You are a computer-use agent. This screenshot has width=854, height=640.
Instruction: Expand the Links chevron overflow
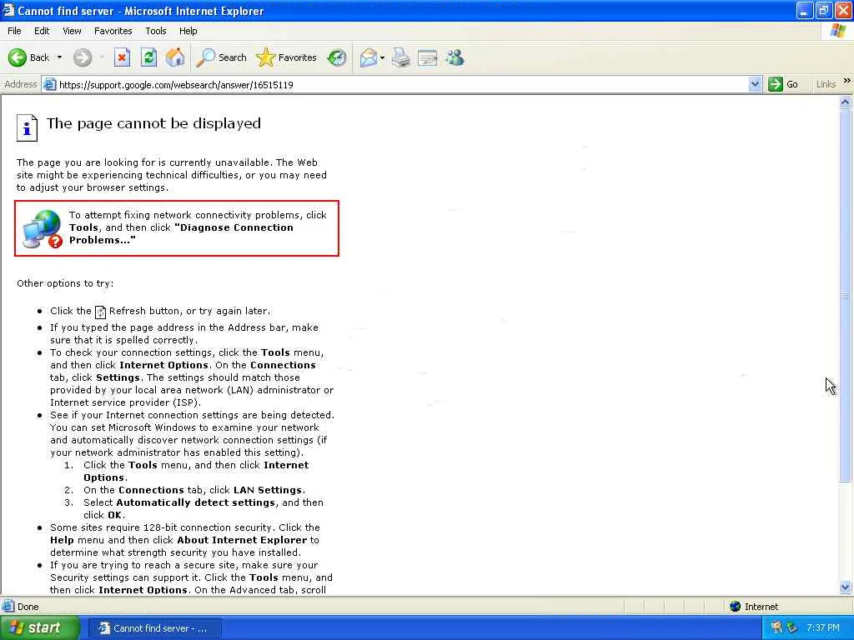point(846,81)
